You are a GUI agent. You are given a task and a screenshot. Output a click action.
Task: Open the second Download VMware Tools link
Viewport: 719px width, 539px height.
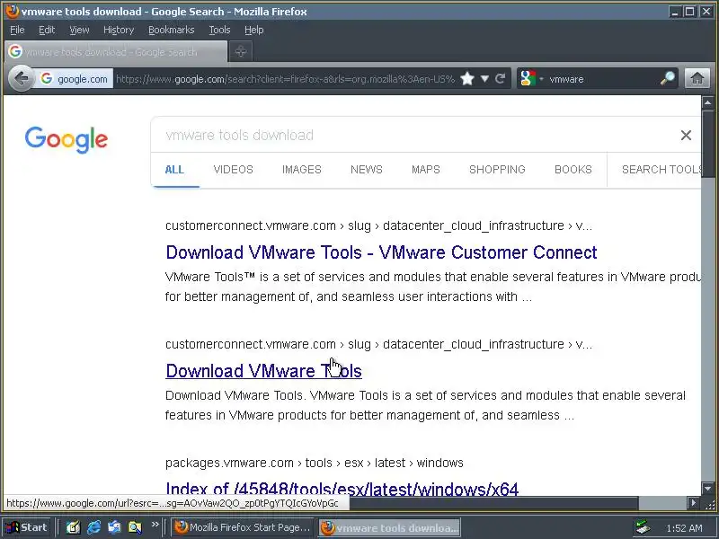click(263, 371)
